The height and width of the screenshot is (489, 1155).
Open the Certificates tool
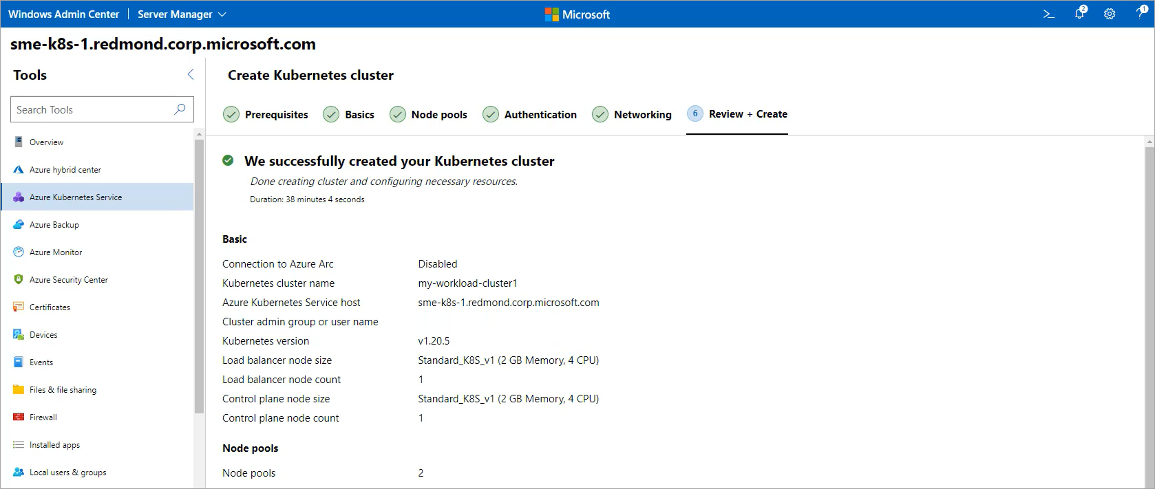pos(98,307)
